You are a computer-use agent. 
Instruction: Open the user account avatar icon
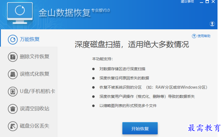tap(212, 24)
